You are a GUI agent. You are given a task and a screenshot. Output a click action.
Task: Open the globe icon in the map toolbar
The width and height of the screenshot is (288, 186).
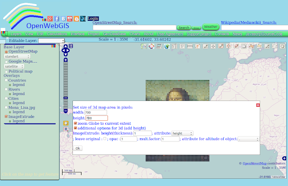(x=167, y=46)
